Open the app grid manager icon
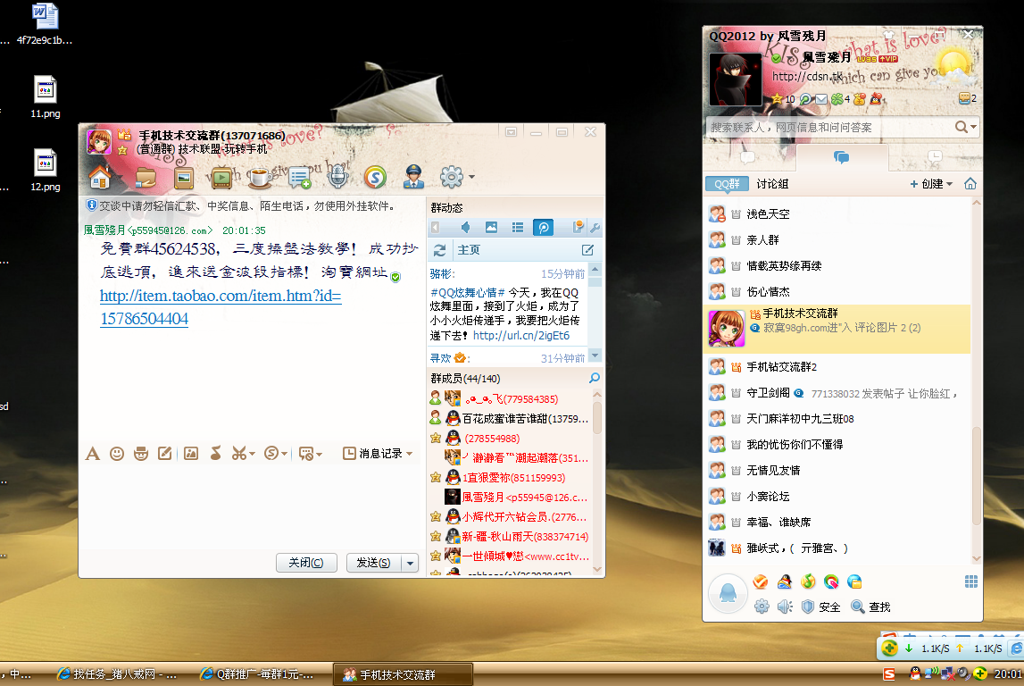 tap(971, 581)
